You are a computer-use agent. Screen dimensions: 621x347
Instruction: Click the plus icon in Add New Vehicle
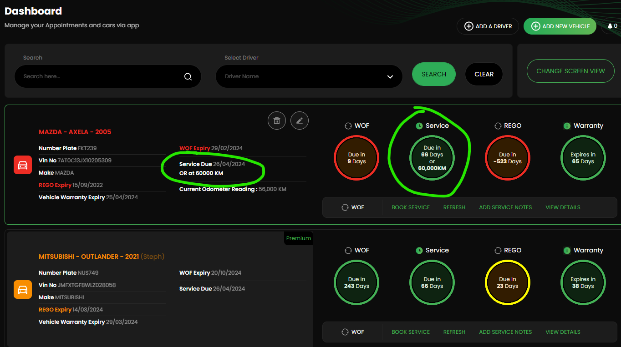click(536, 26)
